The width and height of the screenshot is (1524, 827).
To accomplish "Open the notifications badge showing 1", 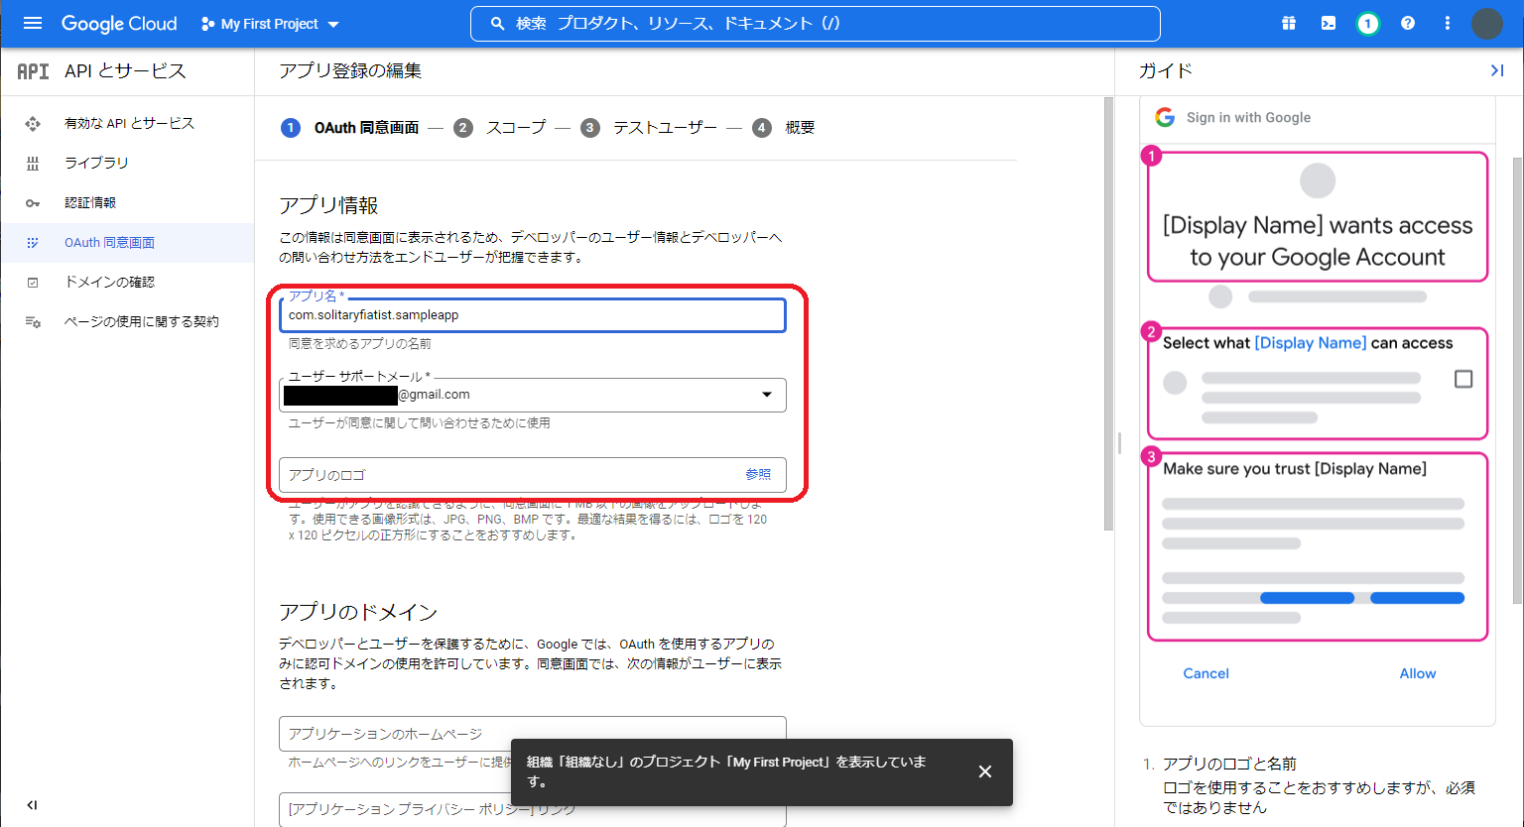I will pos(1368,24).
